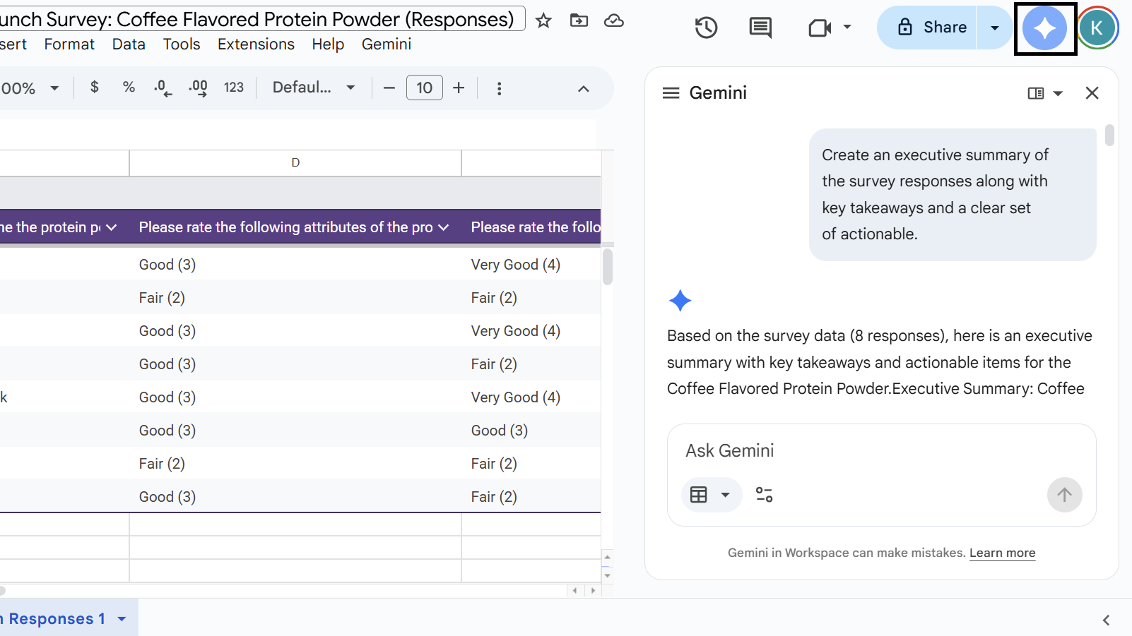Open more number formats 123
The height and width of the screenshot is (636, 1132).
tap(234, 88)
